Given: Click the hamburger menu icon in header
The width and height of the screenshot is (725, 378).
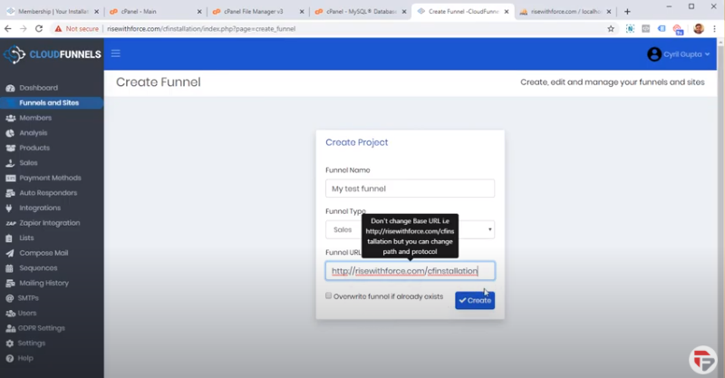Looking at the screenshot, I should point(115,53).
